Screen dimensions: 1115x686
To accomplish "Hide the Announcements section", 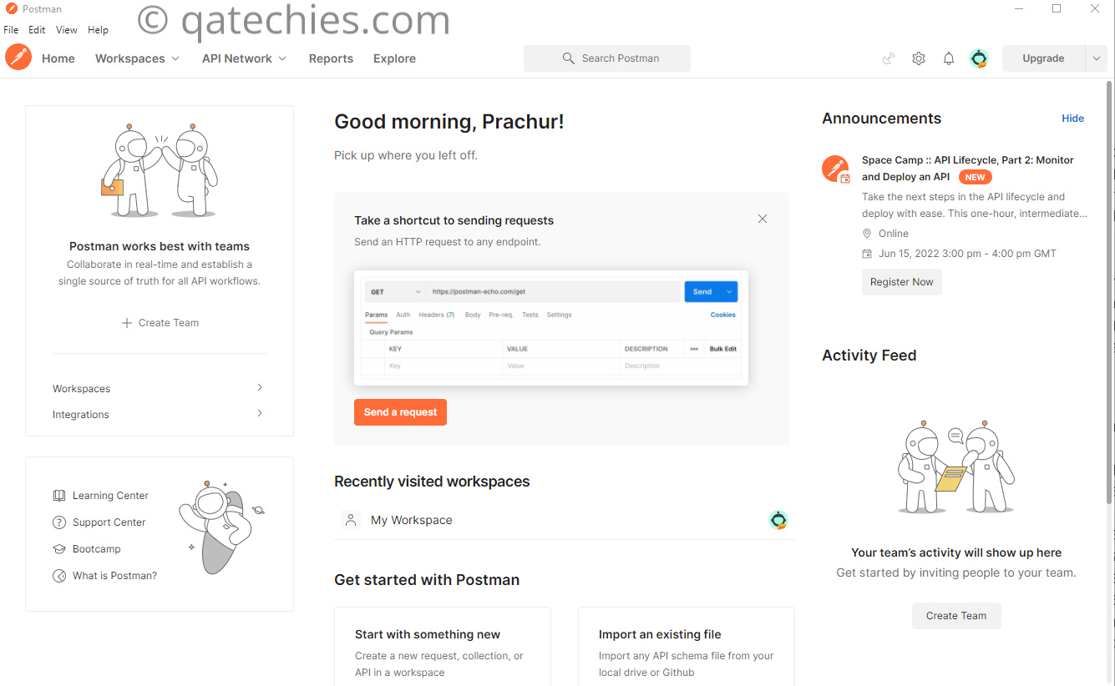I will pyautogui.click(x=1072, y=119).
